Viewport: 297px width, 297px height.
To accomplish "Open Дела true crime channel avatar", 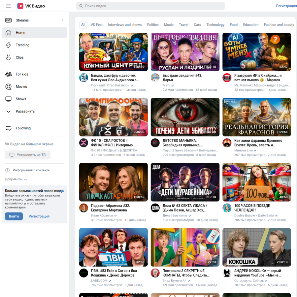I will pos(155,208).
